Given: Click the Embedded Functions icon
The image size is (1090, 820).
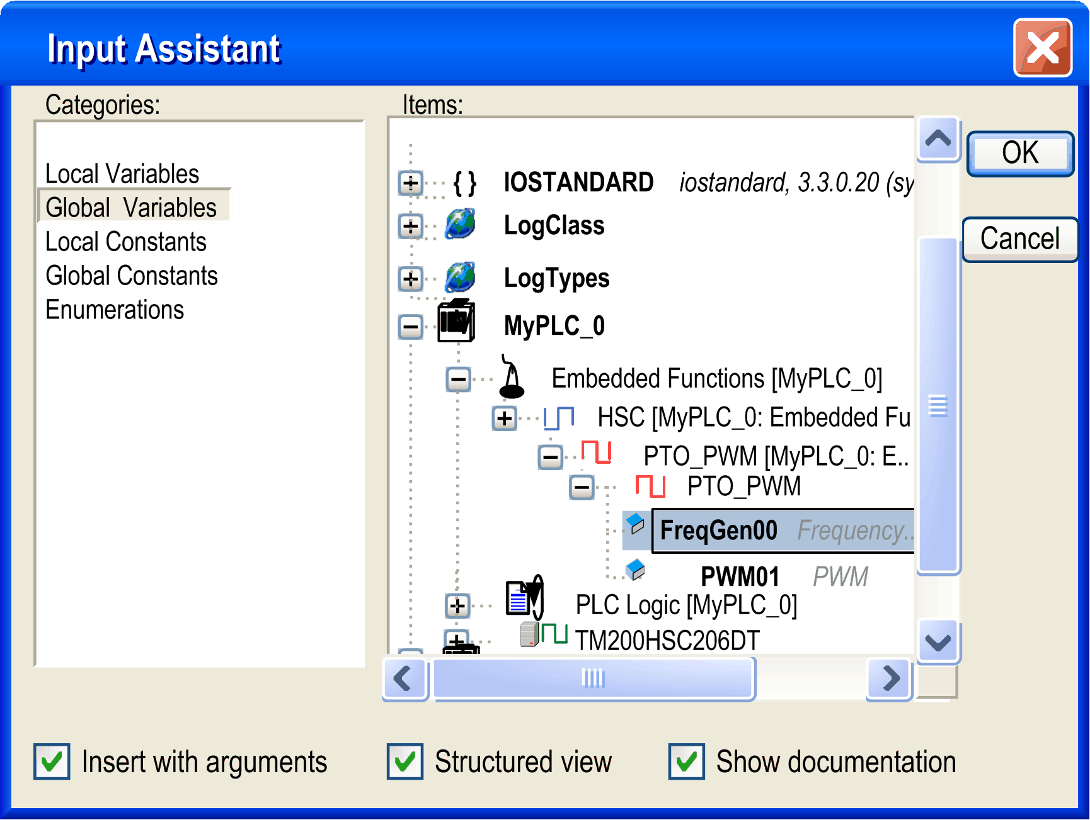Looking at the screenshot, I should pyautogui.click(x=512, y=378).
